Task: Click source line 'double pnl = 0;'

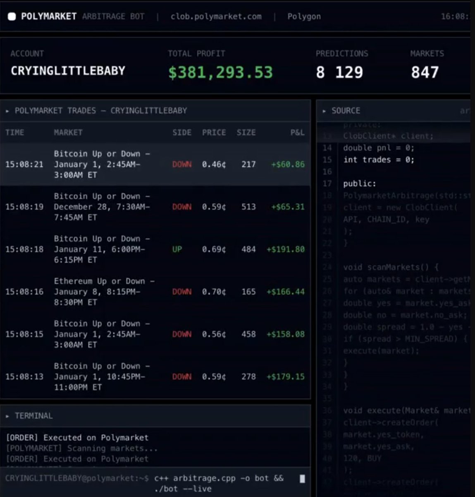Action: point(378,148)
